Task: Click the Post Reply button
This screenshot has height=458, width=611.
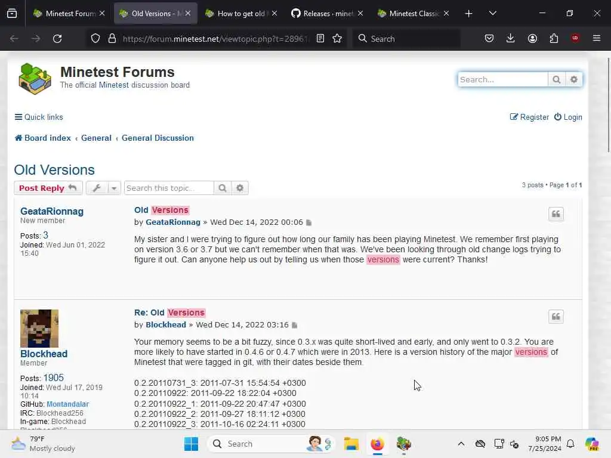Action: pyautogui.click(x=48, y=188)
